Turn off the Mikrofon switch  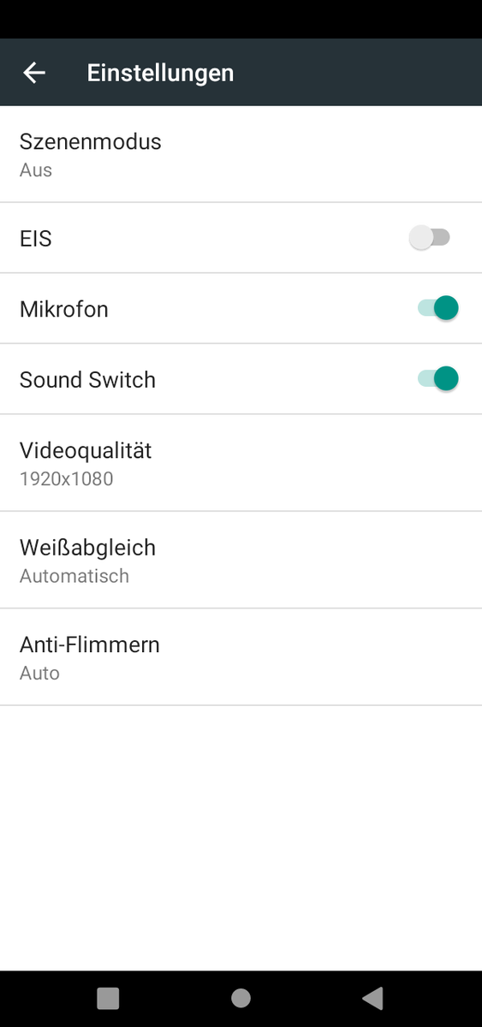tap(438, 308)
